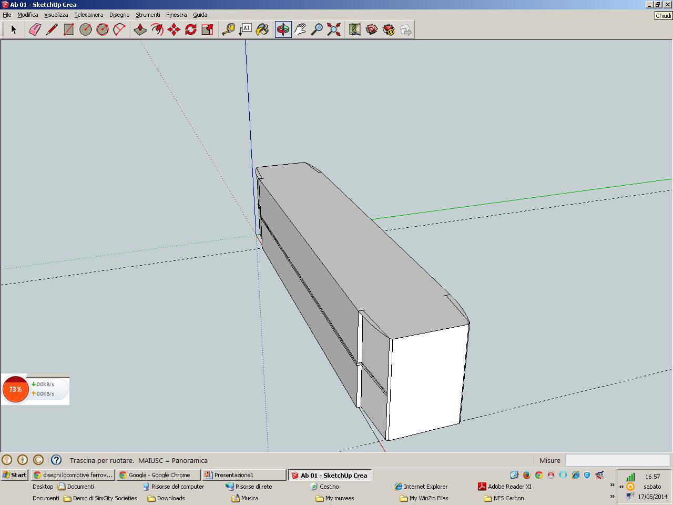The height and width of the screenshot is (505, 673).
Task: Open the Musica folder shortcut
Action: point(245,498)
